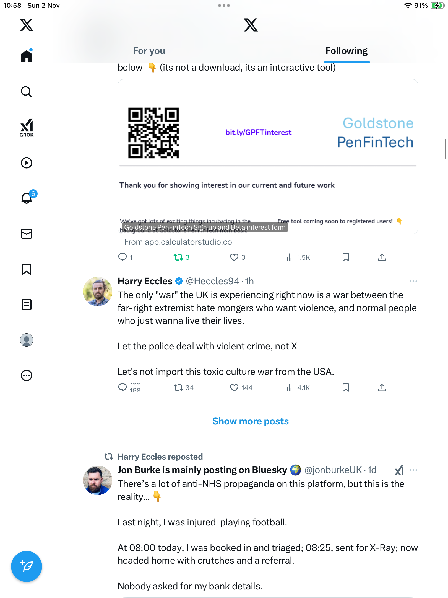Like Harry Eccles' post with 144 likes

[x=234, y=388]
